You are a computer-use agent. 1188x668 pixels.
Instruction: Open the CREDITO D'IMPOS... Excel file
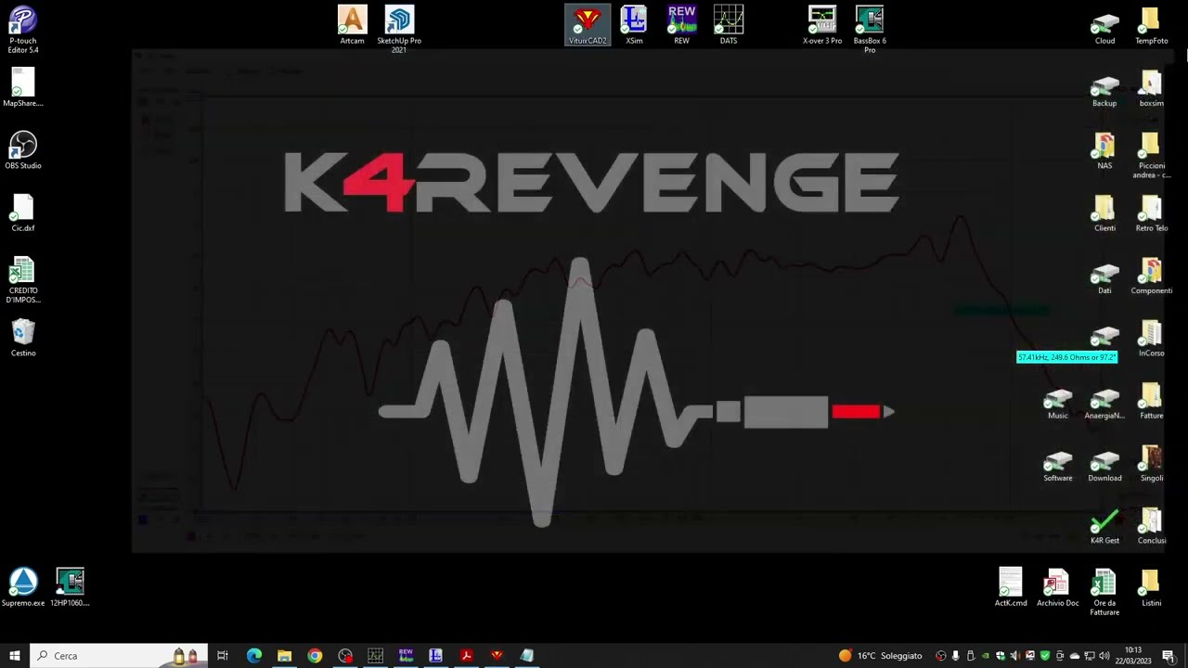point(22,279)
